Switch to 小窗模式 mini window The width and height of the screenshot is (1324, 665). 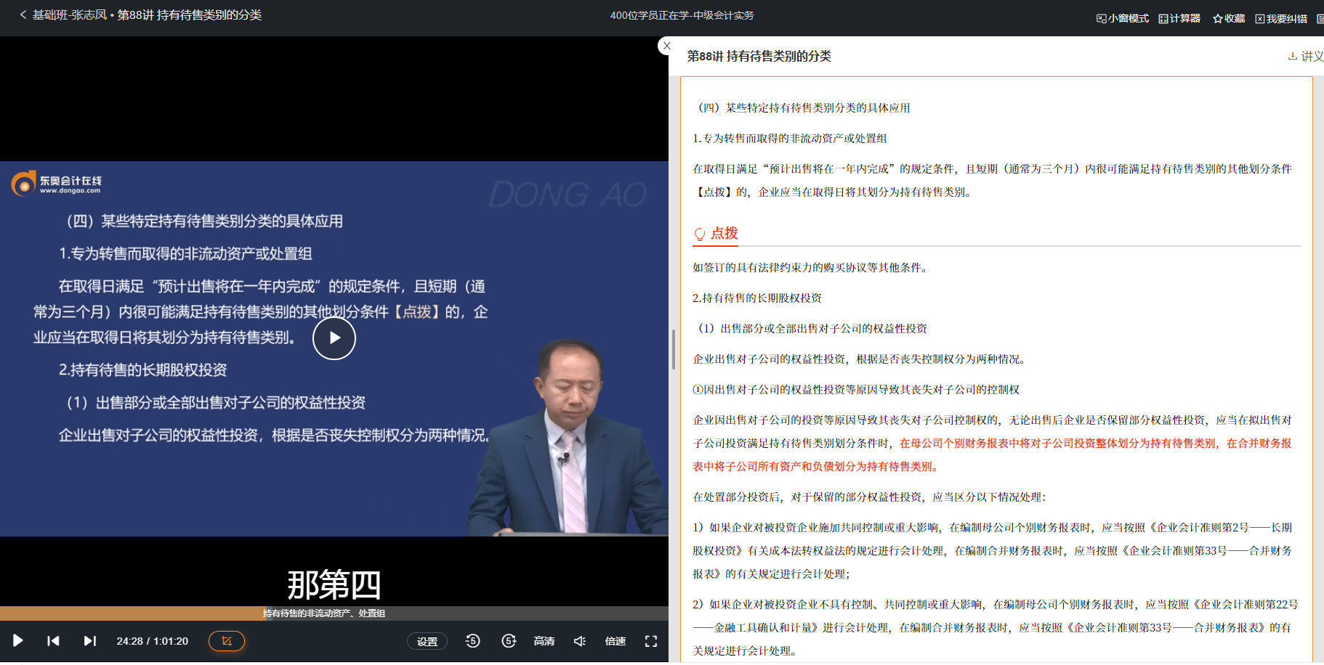click(x=1123, y=18)
